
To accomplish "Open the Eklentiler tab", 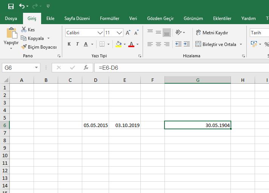I will tap(222, 18).
